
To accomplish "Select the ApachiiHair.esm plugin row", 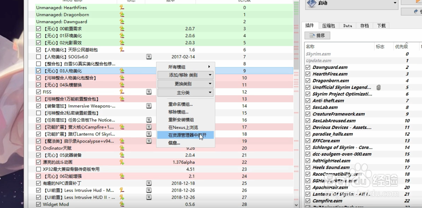I will point(363,187).
